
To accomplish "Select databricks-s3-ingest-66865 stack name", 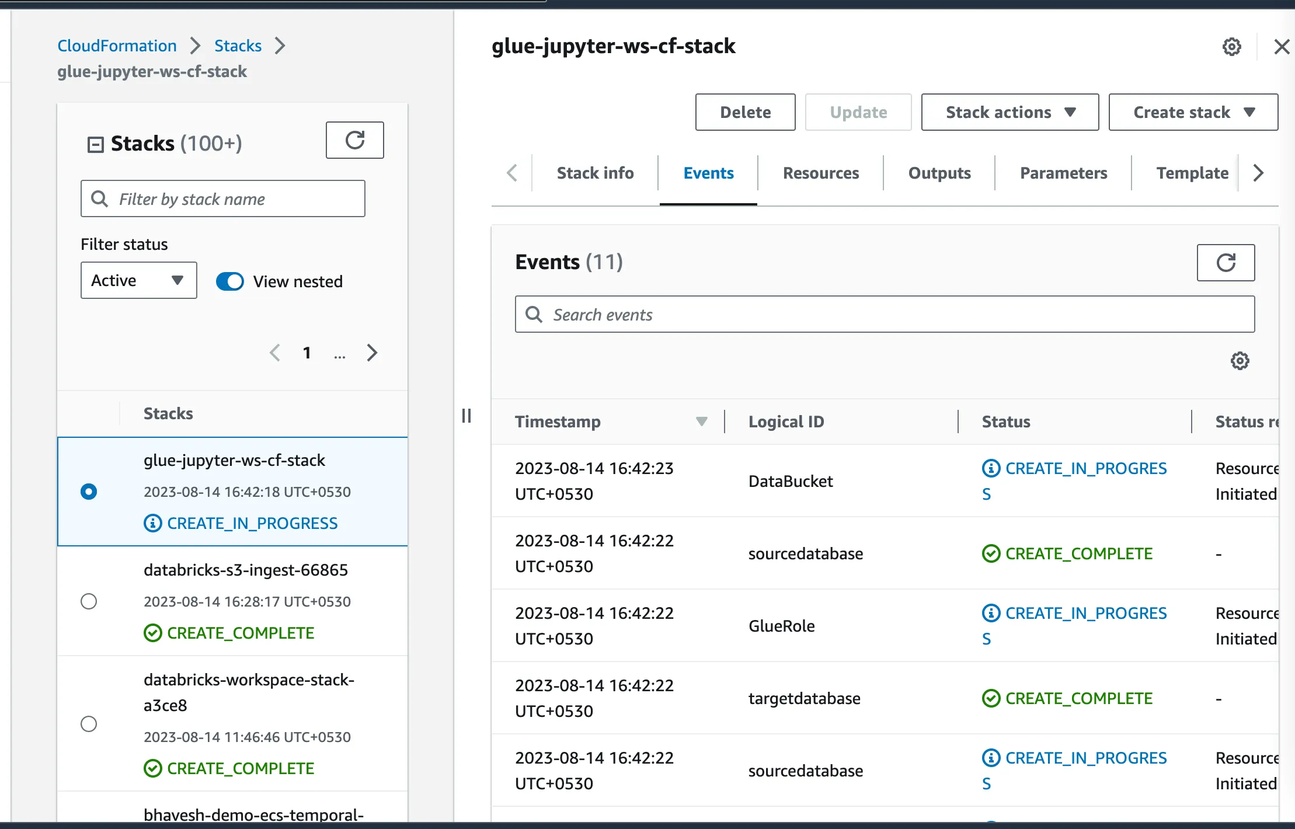I will (x=246, y=570).
